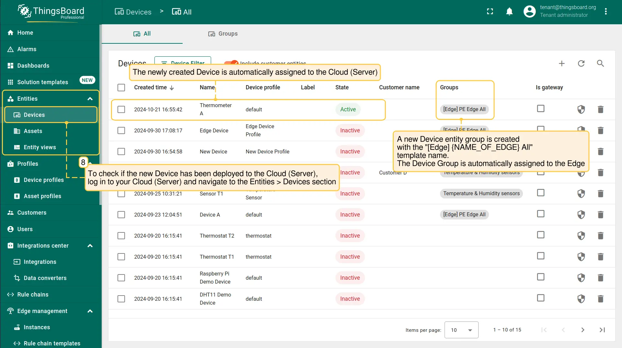Delete the Thermometer A device

pyautogui.click(x=600, y=109)
